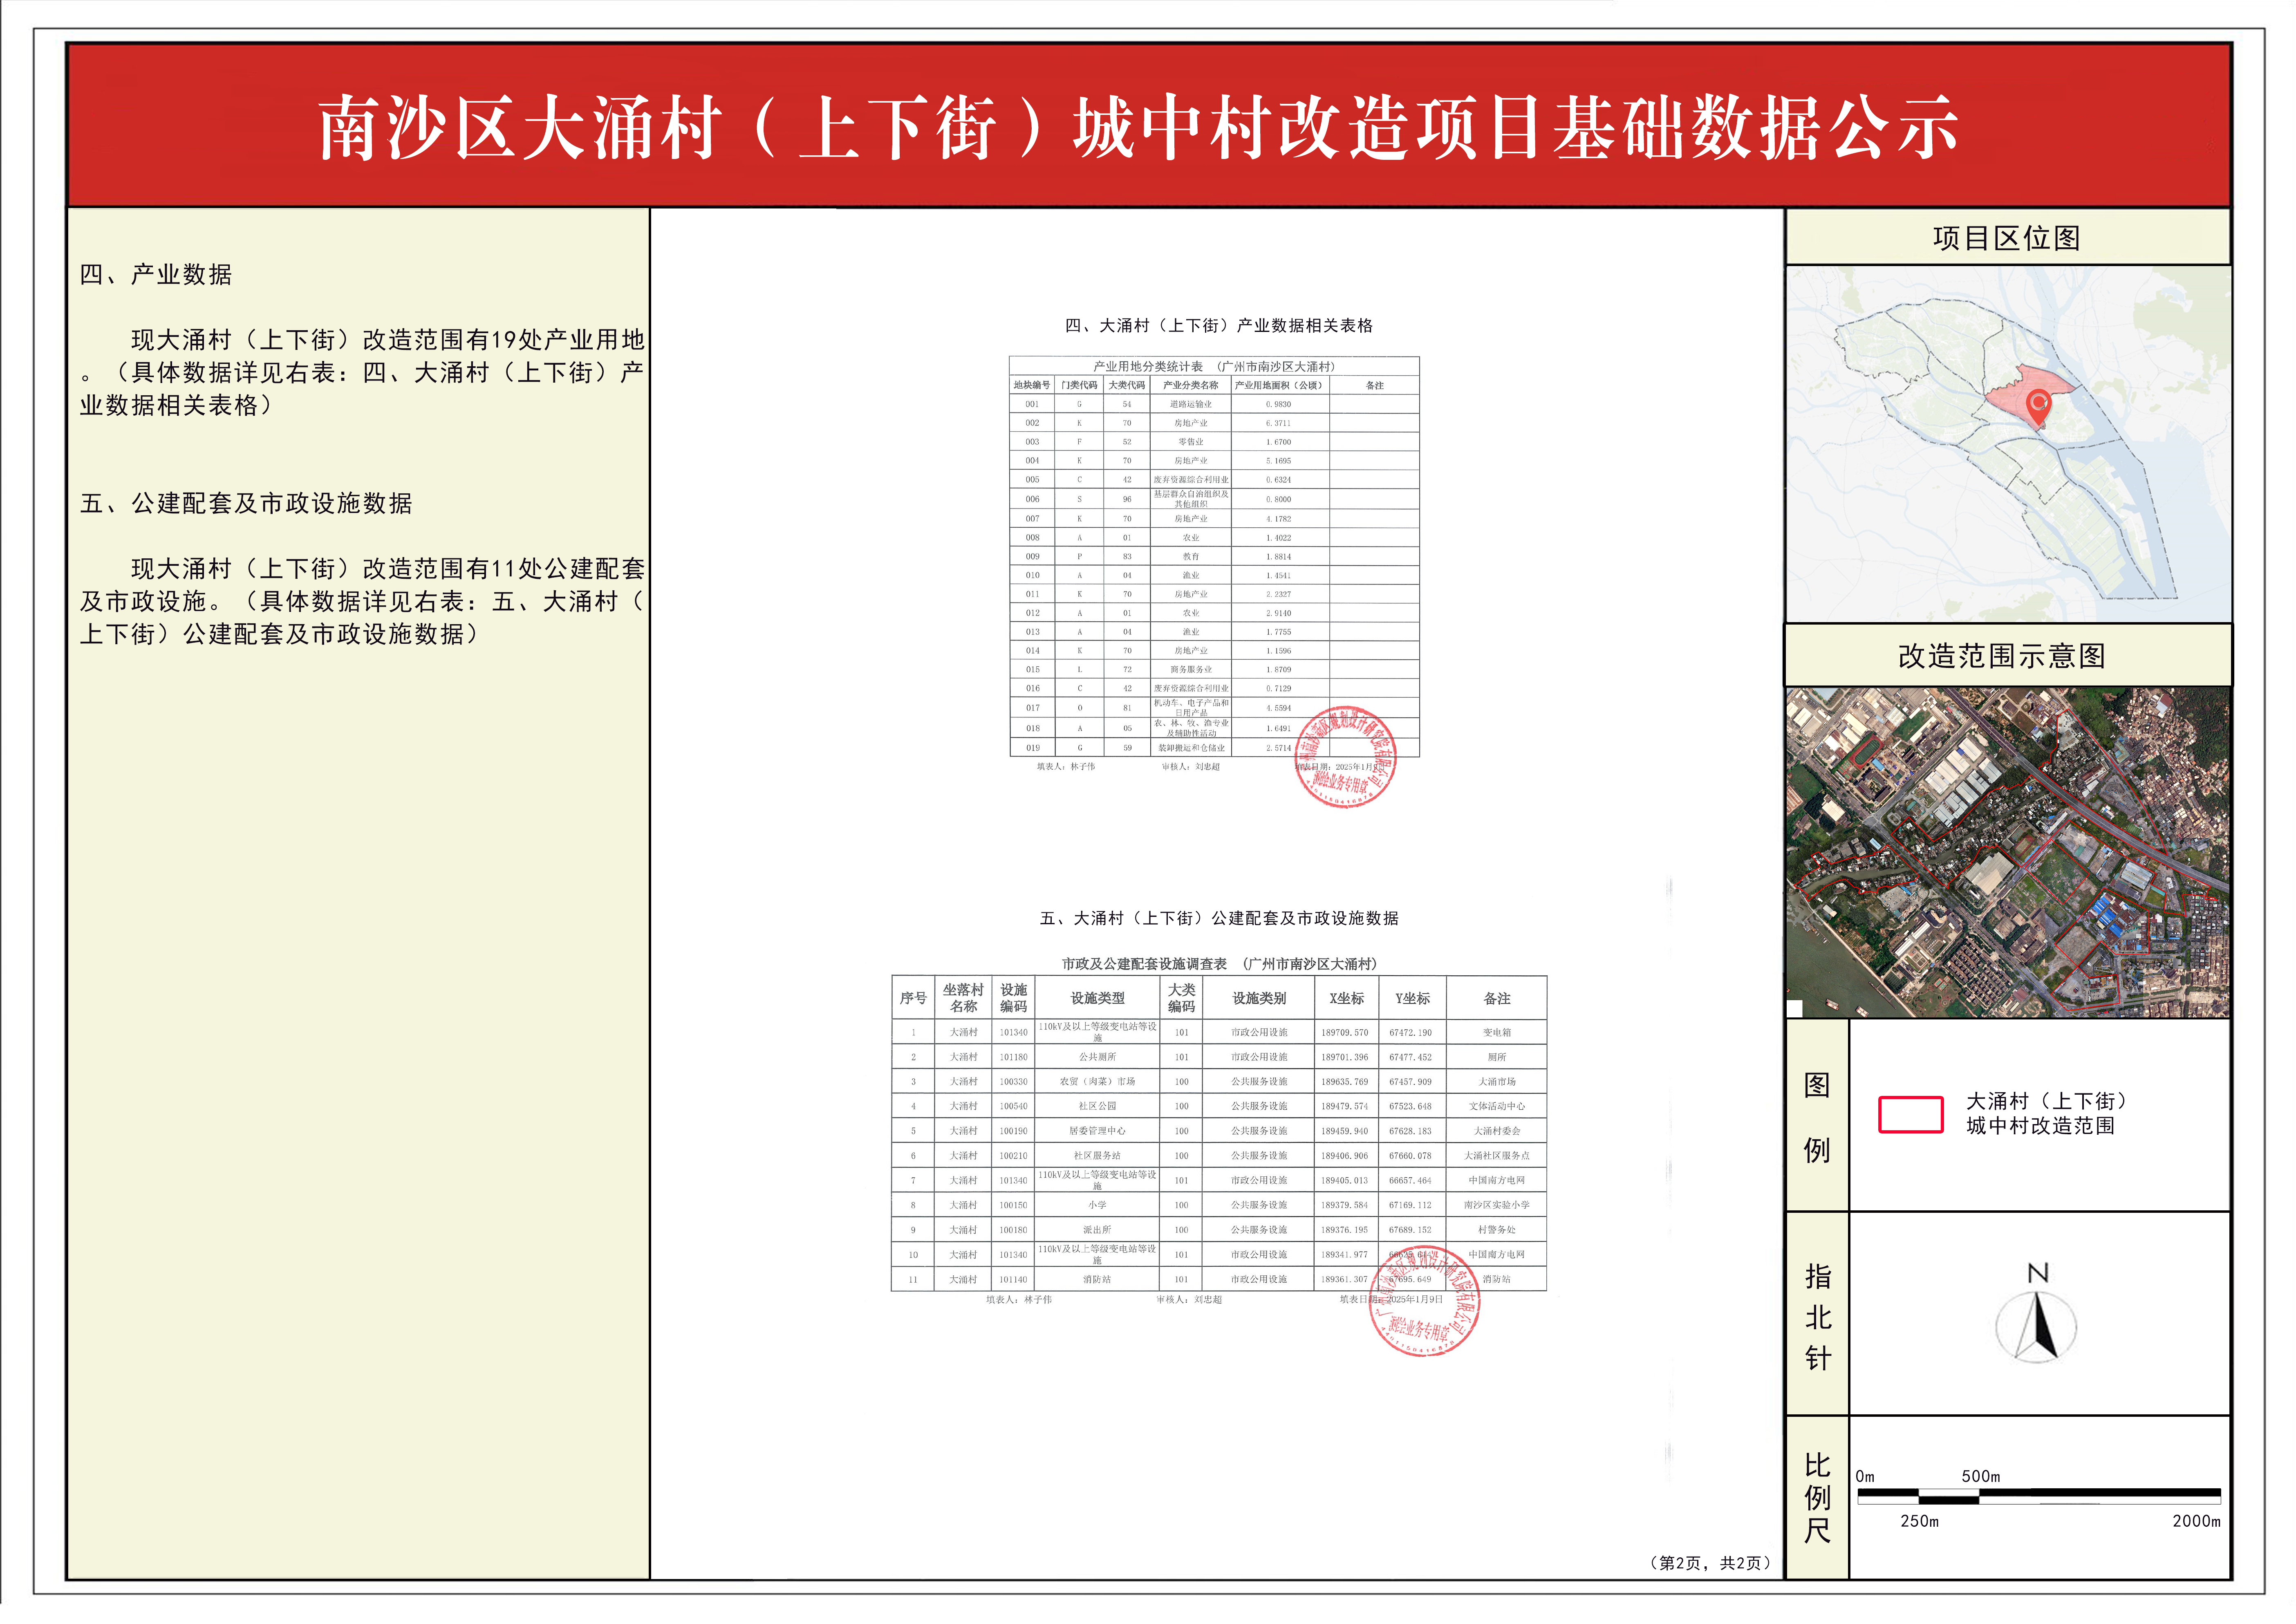Click the red banner title 南沙区大涌村（上下街）城中村改造项目基础数据公示
The height and width of the screenshot is (1624, 2296).
[x=1138, y=128]
